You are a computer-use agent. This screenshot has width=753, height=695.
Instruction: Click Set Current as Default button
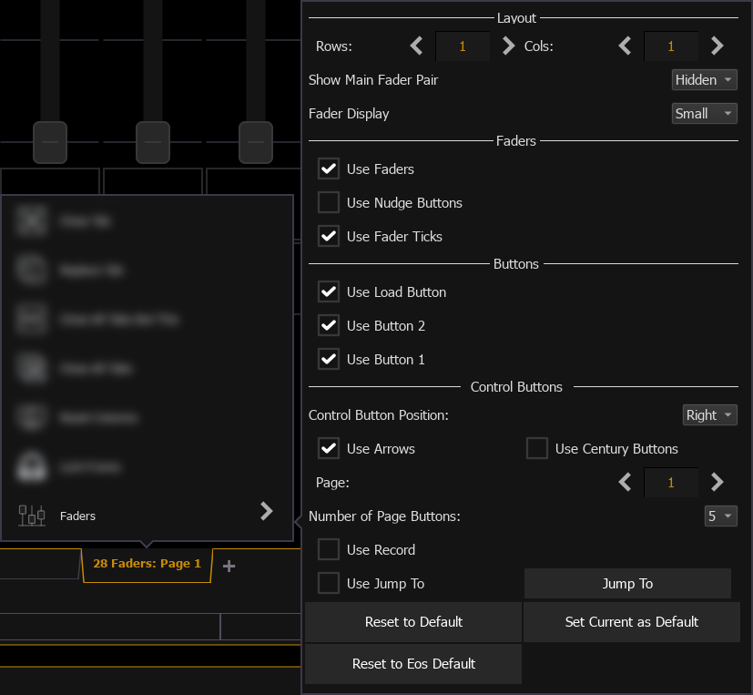tap(631, 622)
